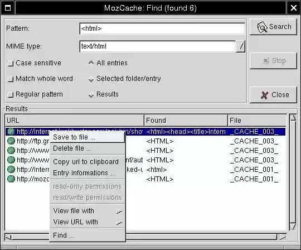Click greyed read-only permissions menu item
This screenshot has height=250, width=301.
88,186
